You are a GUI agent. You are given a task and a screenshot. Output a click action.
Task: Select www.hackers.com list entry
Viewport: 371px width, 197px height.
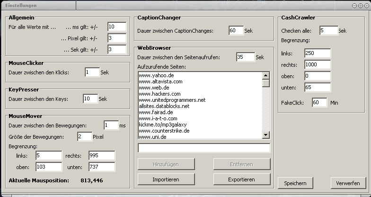click(x=160, y=94)
